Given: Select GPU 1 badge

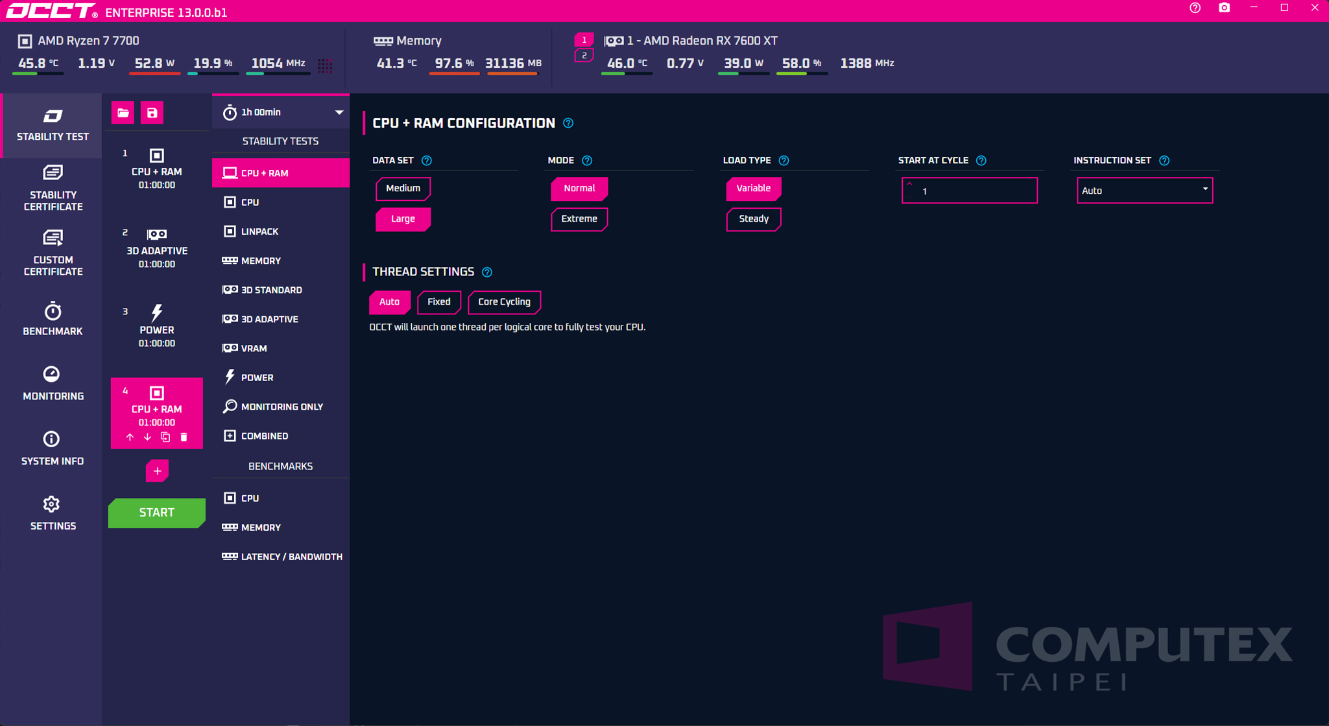Looking at the screenshot, I should coord(584,40).
